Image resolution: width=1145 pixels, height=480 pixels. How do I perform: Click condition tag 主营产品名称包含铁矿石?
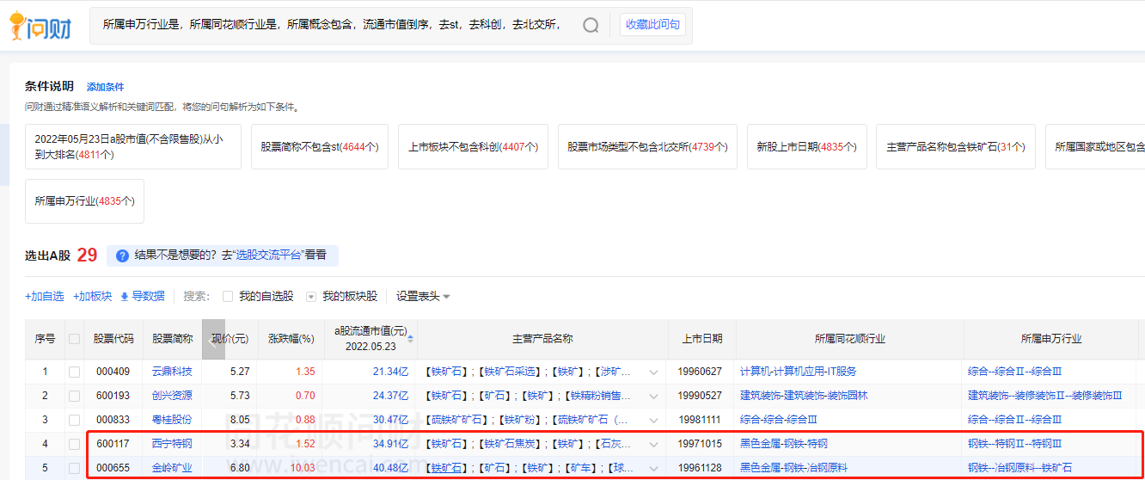tap(956, 146)
